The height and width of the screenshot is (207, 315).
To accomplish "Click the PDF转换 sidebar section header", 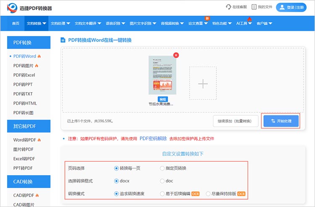I will pos(29,42).
